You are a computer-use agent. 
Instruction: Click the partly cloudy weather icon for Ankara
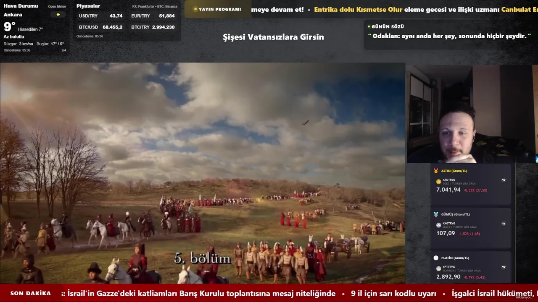58,15
